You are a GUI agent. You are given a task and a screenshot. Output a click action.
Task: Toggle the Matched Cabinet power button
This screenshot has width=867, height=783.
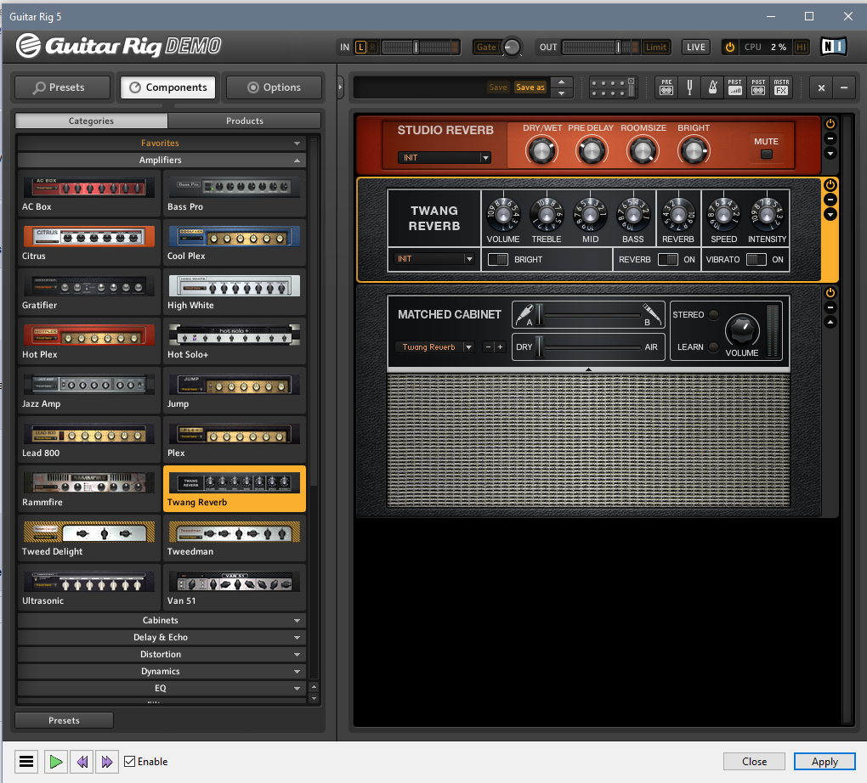pyautogui.click(x=830, y=292)
